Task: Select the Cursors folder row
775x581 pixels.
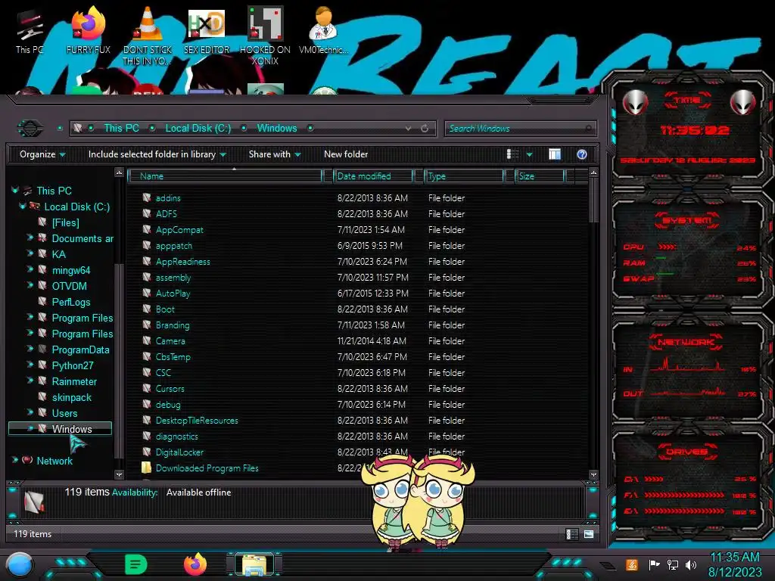Action: [x=358, y=389]
